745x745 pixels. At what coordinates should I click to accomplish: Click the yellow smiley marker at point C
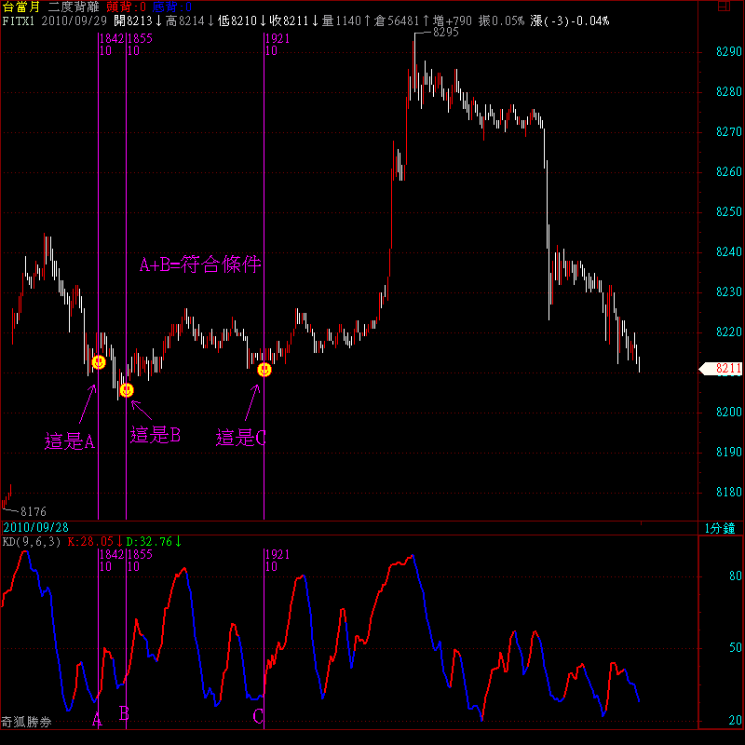tap(264, 370)
